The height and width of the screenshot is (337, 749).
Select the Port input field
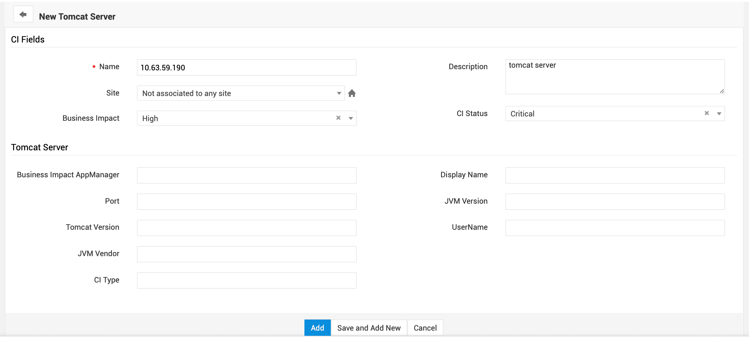pos(246,202)
